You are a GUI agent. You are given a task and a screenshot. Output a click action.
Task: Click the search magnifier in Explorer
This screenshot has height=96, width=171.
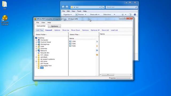[x=136, y=7]
